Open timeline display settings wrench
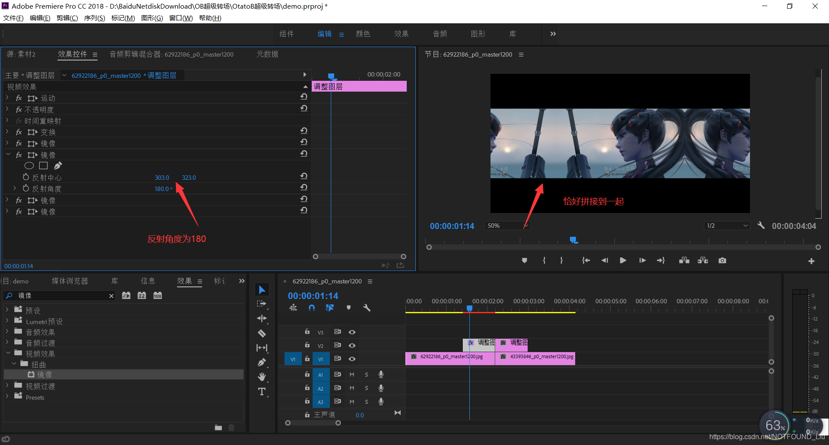Screen dimensions: 829x445 pos(367,308)
